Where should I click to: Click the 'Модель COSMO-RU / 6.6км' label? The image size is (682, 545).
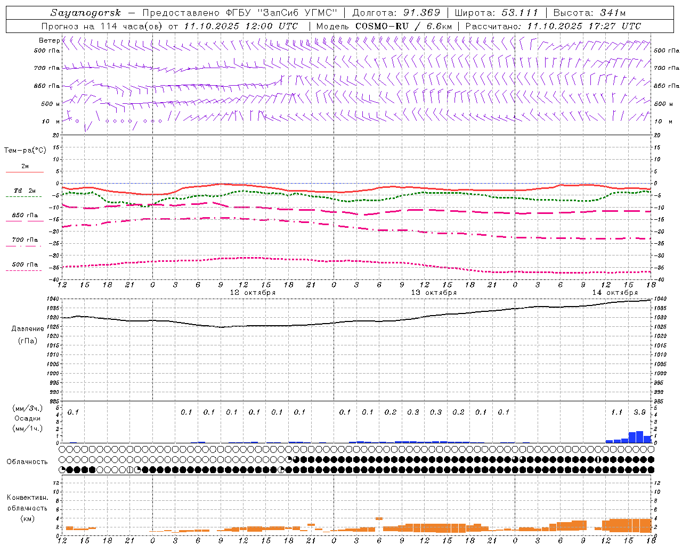pos(384,26)
